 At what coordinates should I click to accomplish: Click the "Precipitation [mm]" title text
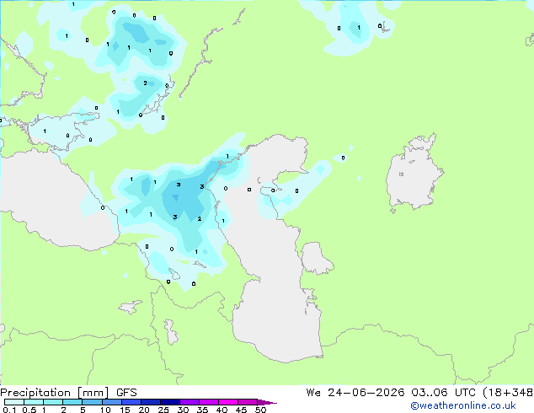click(55, 393)
